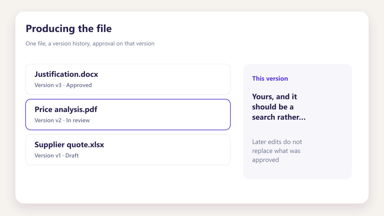Screen dimensions: 384x216
Task: Click the 'Producing the file' heading
Action: [69, 28]
